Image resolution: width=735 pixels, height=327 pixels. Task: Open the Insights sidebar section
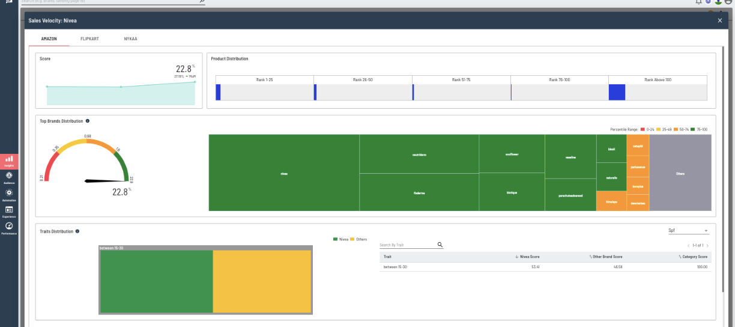(9, 160)
